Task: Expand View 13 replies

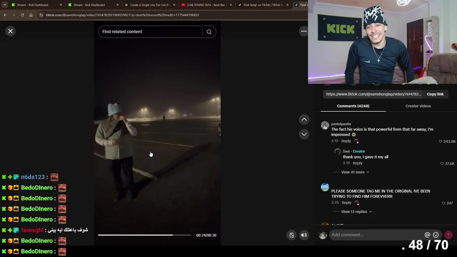Action: (356, 212)
